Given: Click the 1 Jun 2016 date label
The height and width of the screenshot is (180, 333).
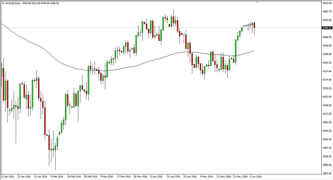Looking at the screenshot, I should pyautogui.click(x=256, y=177).
